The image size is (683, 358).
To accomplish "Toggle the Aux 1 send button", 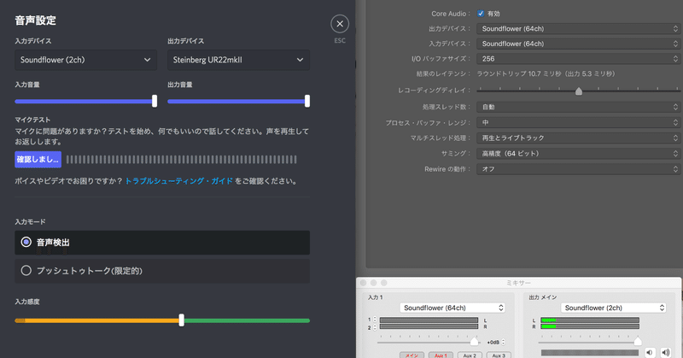I will (x=441, y=355).
